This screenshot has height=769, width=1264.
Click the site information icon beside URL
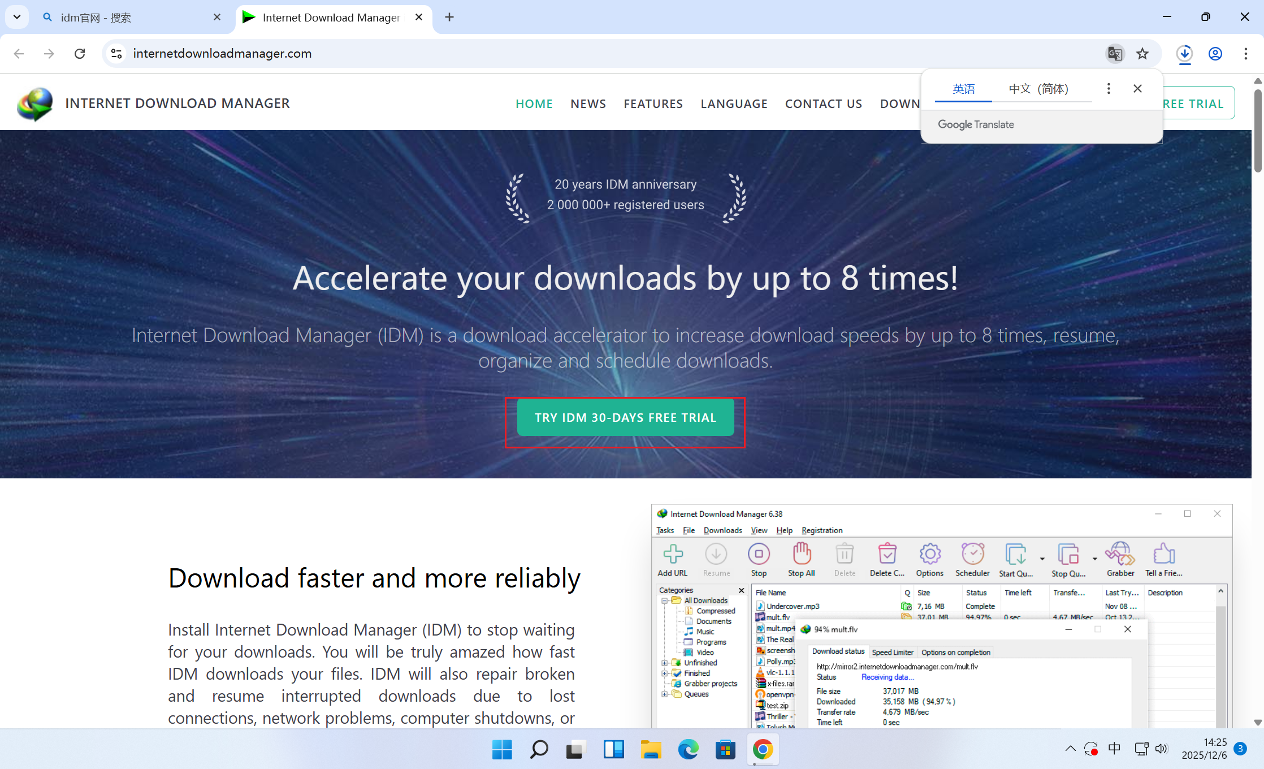pyautogui.click(x=116, y=53)
